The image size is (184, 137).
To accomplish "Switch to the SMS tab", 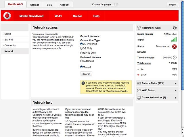I will click(x=49, y=5).
